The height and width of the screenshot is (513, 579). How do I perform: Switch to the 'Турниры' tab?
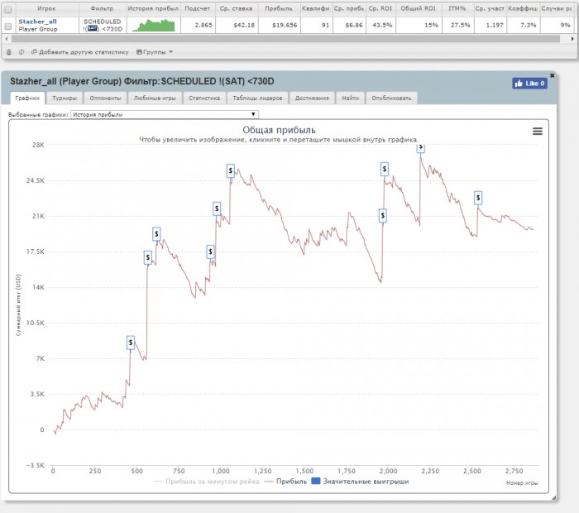point(64,98)
